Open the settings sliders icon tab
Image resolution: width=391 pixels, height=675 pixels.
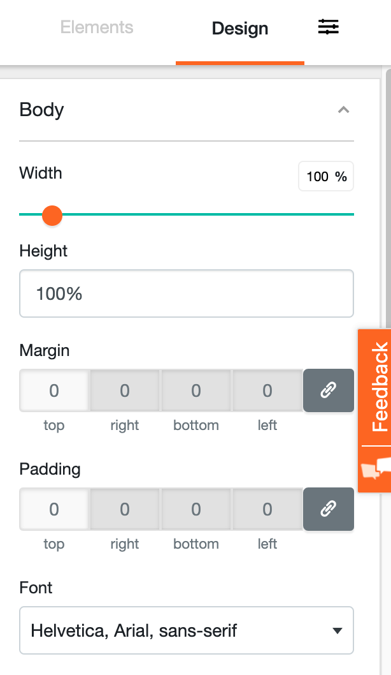click(329, 27)
